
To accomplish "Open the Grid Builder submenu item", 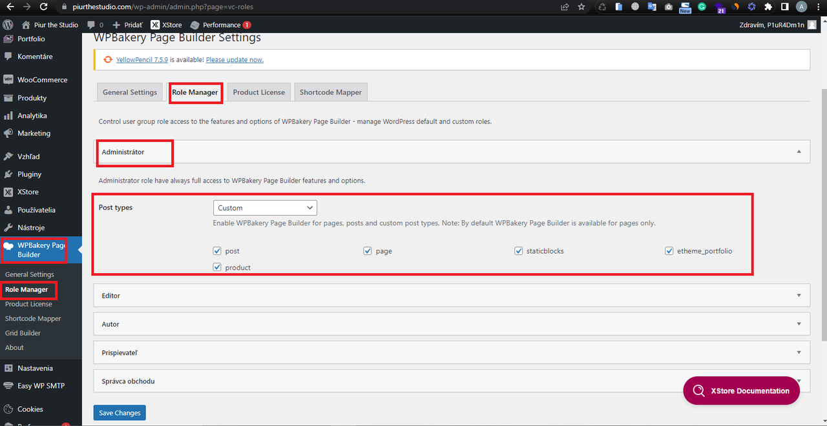I will click(23, 333).
